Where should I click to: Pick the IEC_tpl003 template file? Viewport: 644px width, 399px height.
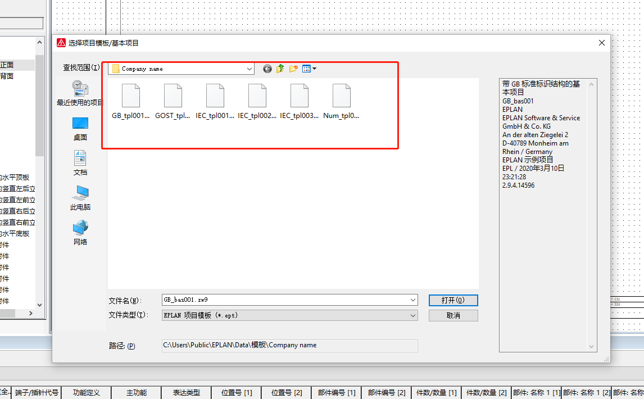pos(299,97)
